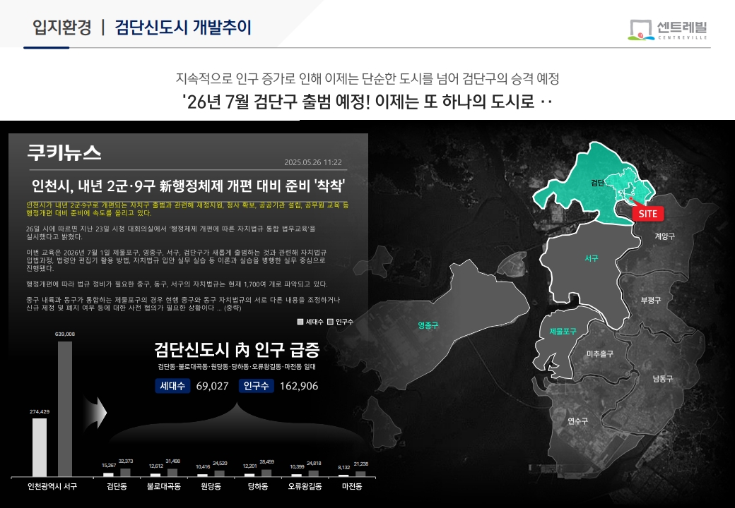Viewport: 735px width, 508px height.
Task: Open the news headline about 2군·9구
Action: (x=188, y=186)
